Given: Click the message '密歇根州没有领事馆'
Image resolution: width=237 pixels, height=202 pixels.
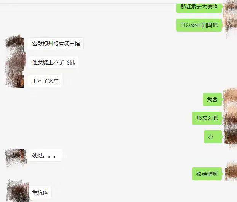Looking at the screenshot, I should [x=56, y=44].
